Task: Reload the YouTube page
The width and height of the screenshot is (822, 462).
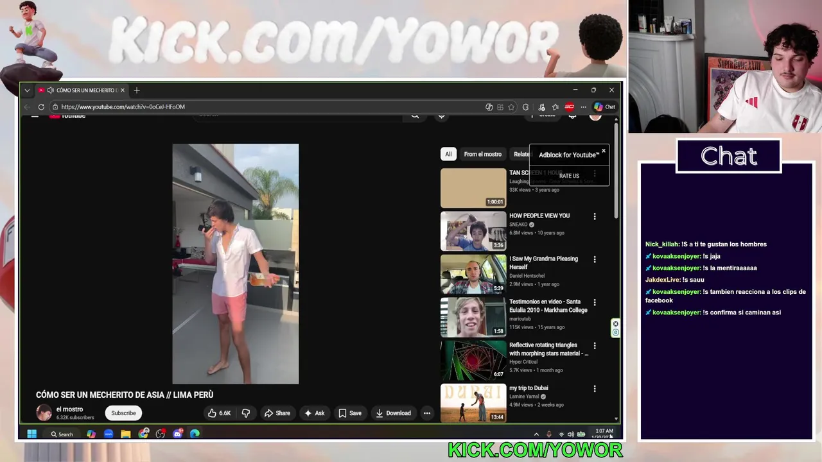Action: (41, 107)
